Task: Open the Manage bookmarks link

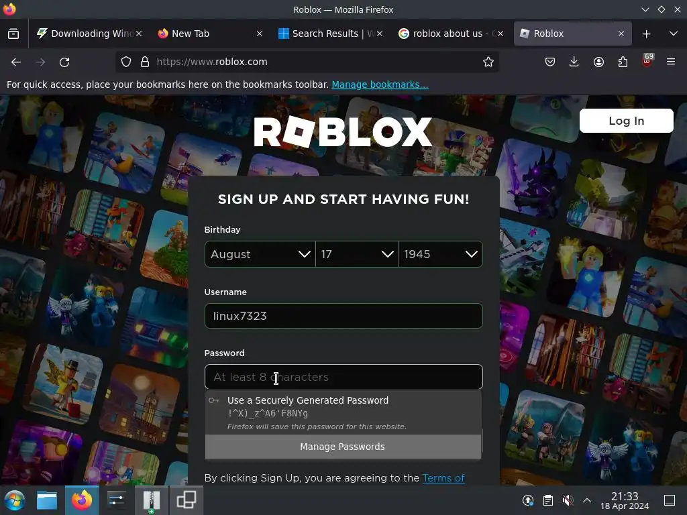Action: [380, 84]
